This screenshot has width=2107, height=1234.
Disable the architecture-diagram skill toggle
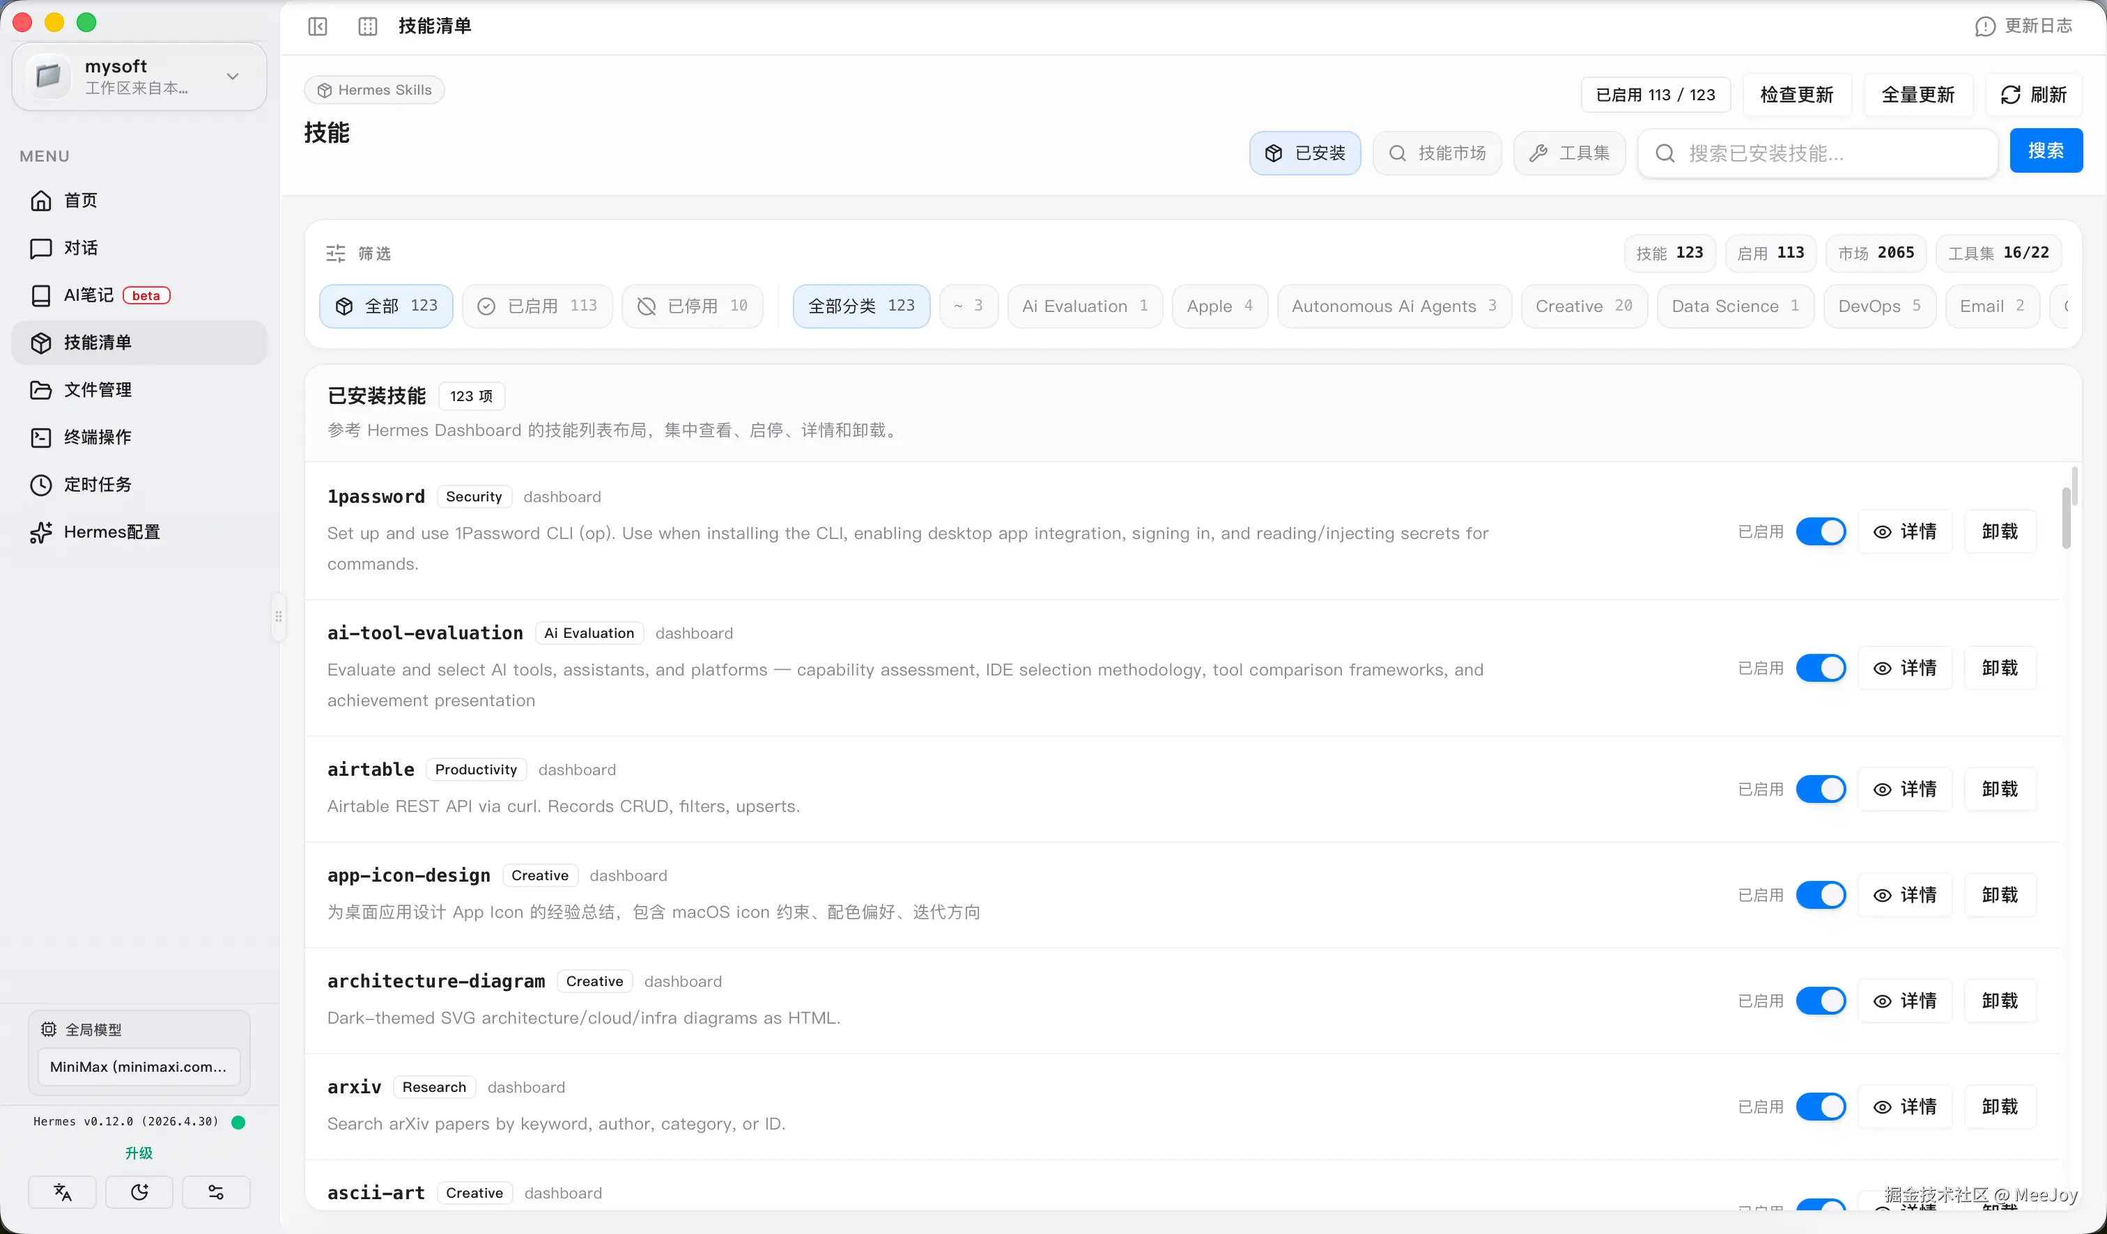coord(1821,1000)
